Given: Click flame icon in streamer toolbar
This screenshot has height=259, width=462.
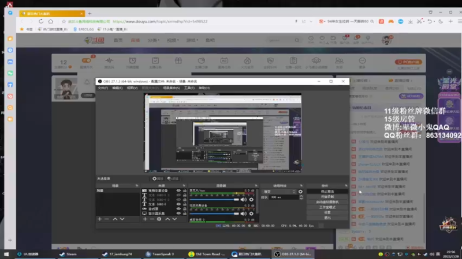Looking at the screenshot, I should 247,61.
